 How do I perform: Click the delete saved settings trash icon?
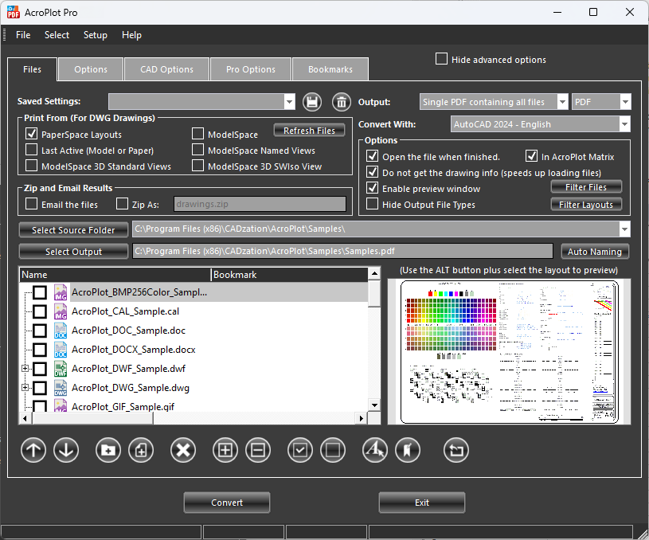342,102
